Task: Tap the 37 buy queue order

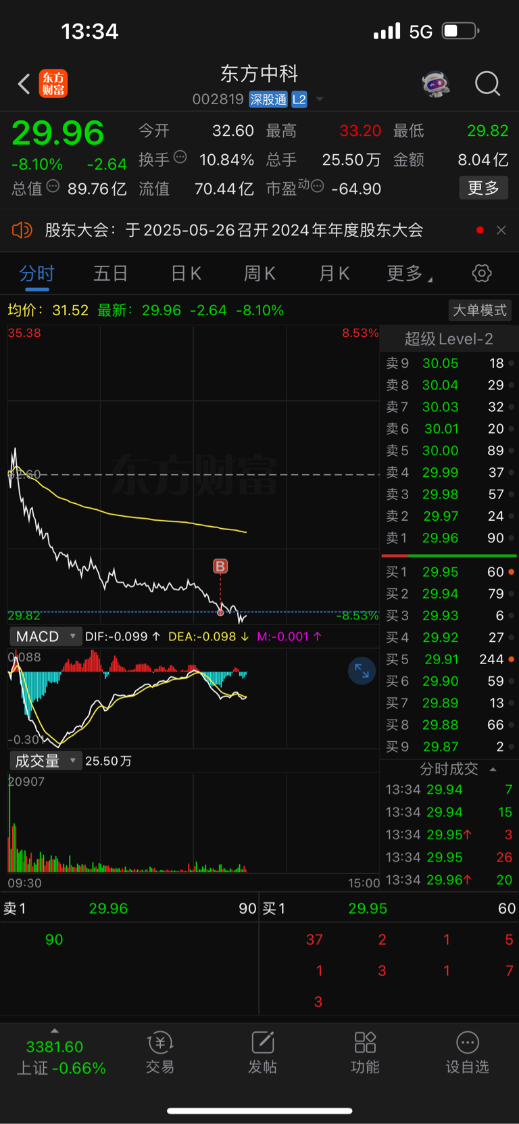Action: point(314,939)
